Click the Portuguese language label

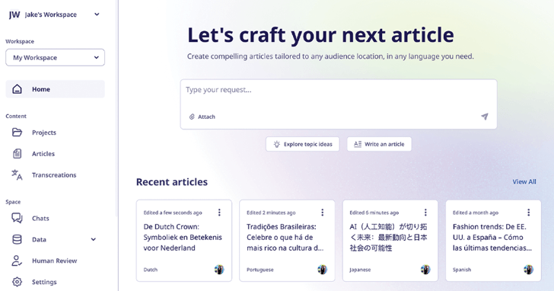[x=260, y=270]
